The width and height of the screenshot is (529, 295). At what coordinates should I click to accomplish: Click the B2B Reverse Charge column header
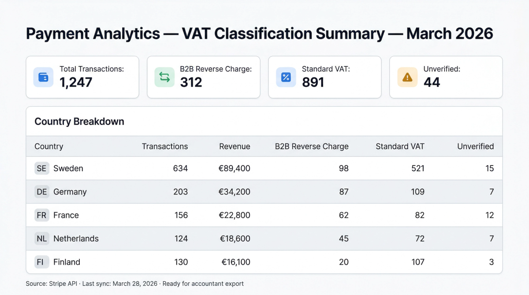tap(312, 146)
